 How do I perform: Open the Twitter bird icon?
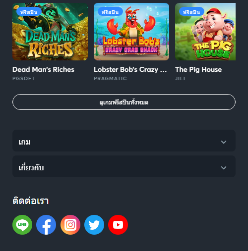(94, 225)
